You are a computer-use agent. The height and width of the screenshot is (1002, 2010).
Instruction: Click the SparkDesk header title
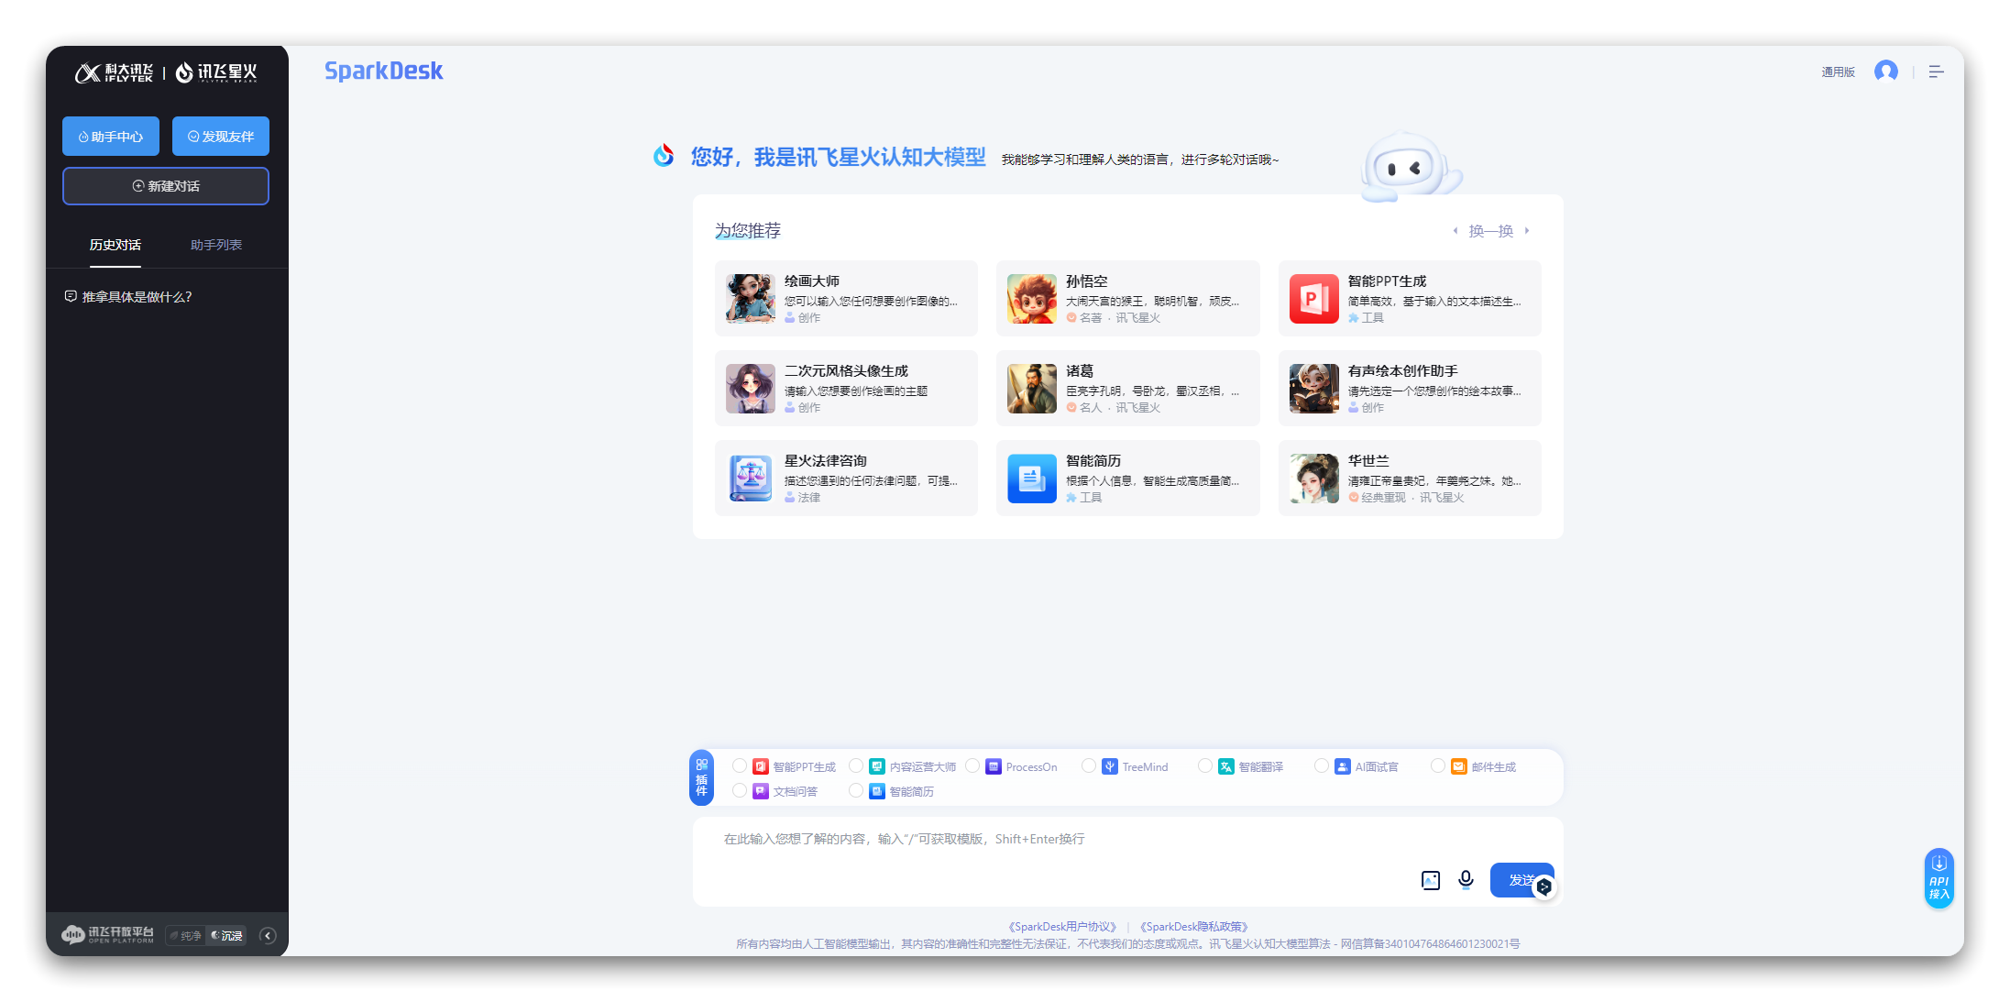click(384, 71)
